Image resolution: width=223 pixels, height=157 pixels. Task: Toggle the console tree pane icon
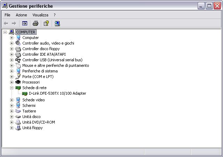click(x=25, y=23)
